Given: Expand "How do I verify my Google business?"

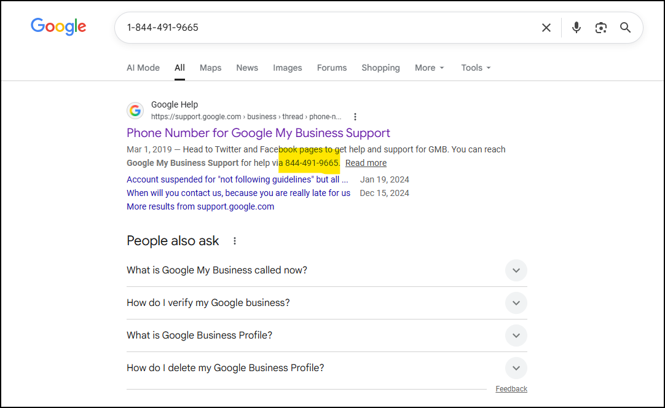Looking at the screenshot, I should pos(516,303).
